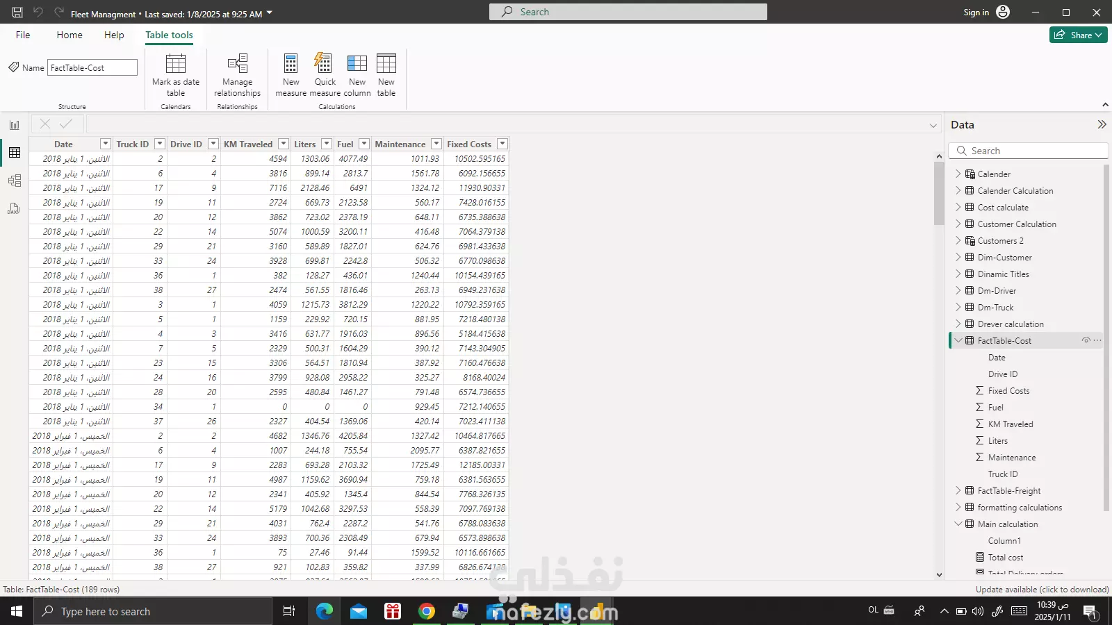Image resolution: width=1112 pixels, height=625 pixels.
Task: Switch to Model view
Action: 15,181
